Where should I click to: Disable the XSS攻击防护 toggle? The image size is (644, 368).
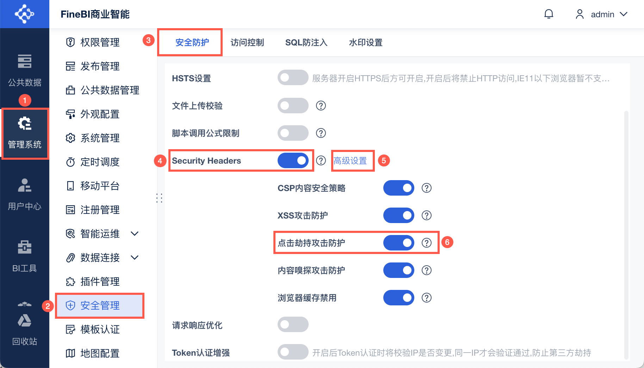point(398,215)
